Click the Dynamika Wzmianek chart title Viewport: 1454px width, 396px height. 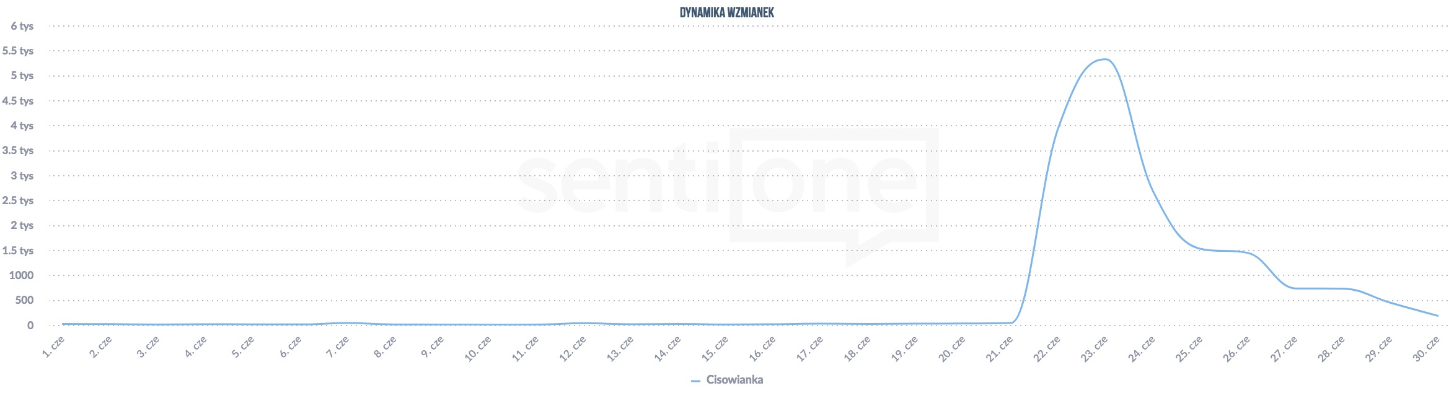726,12
